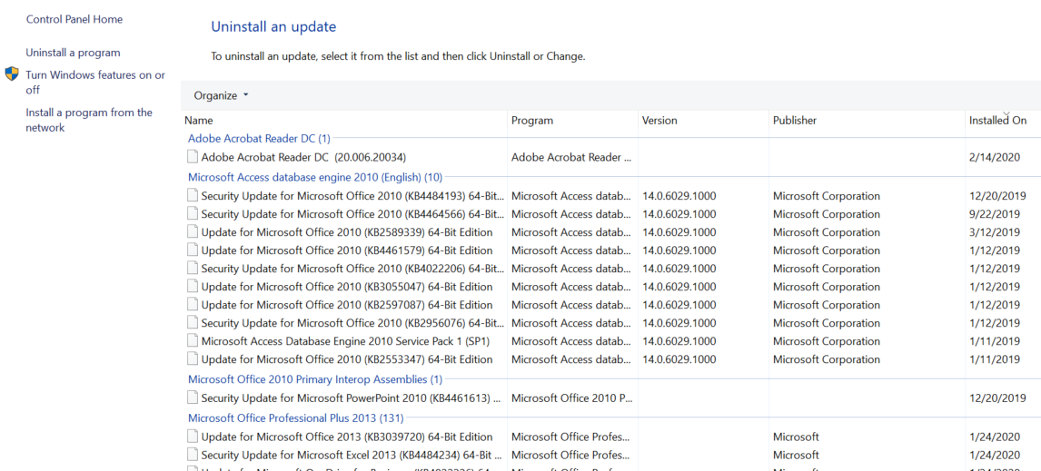Select Security Update for Microsoft Office 2010 (KB4484193)
This screenshot has height=471, width=1041.
coord(352,196)
